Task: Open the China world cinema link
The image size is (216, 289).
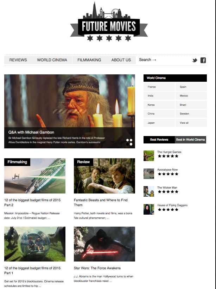Action: pyautogui.click(x=159, y=113)
